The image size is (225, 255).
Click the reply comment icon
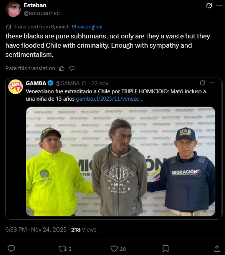tap(11, 248)
